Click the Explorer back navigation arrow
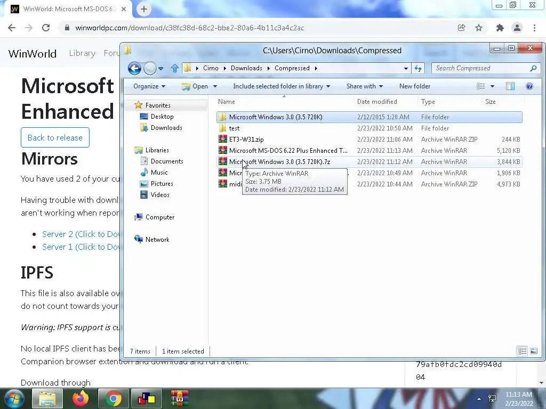This screenshot has width=546, height=409. pyautogui.click(x=134, y=68)
